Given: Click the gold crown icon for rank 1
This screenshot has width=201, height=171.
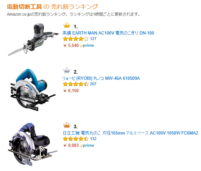Looking at the screenshot, I should pyautogui.click(x=67, y=25).
